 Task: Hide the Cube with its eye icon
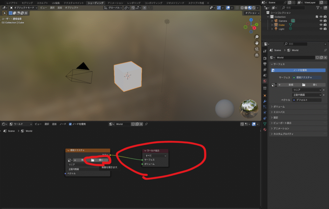click(x=321, y=25)
